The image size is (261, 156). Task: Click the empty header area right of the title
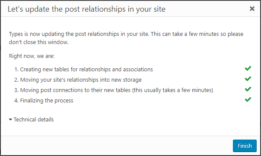coord(207,9)
